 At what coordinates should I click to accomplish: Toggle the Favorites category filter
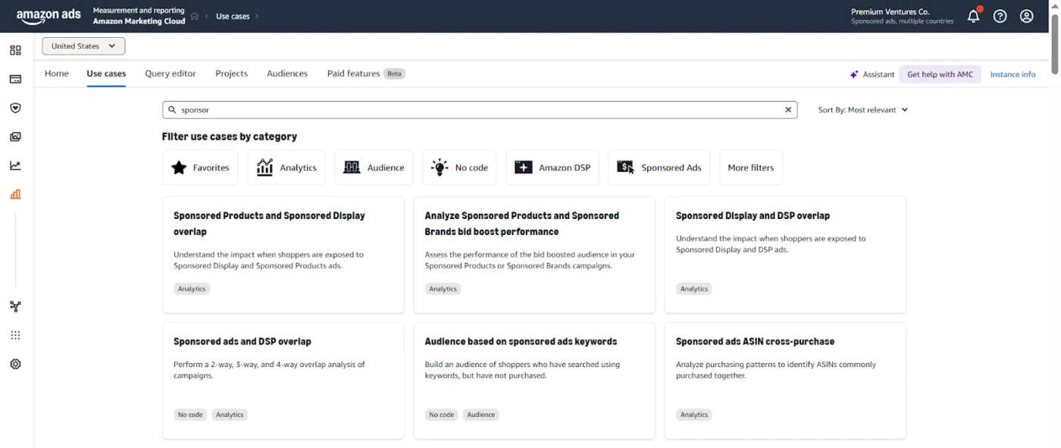tap(200, 168)
